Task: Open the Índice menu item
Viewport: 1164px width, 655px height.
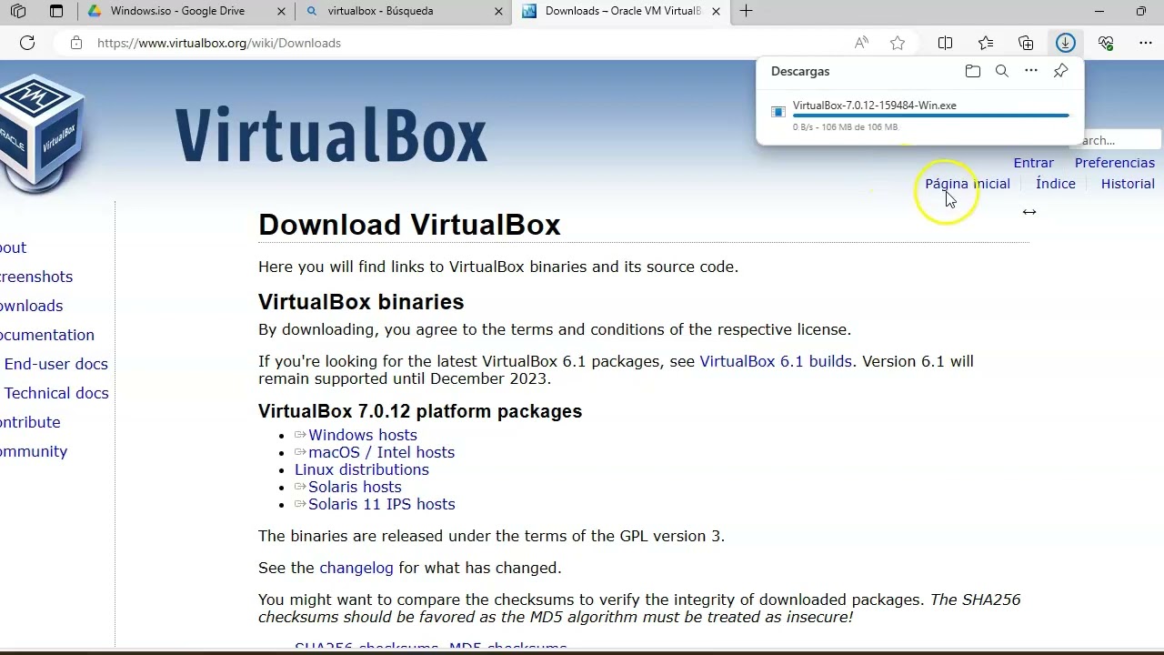Action: (x=1055, y=184)
